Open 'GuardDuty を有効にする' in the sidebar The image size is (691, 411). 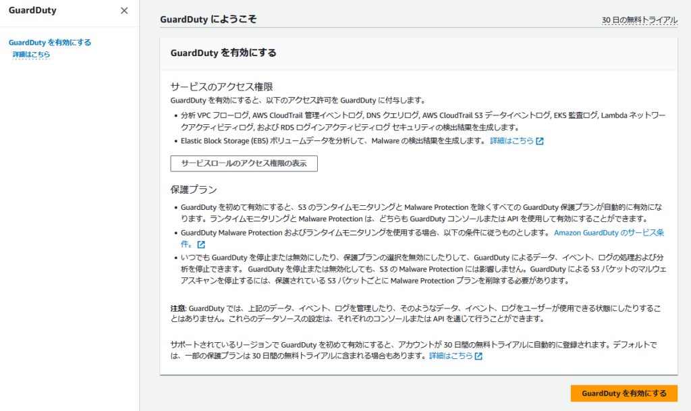50,43
